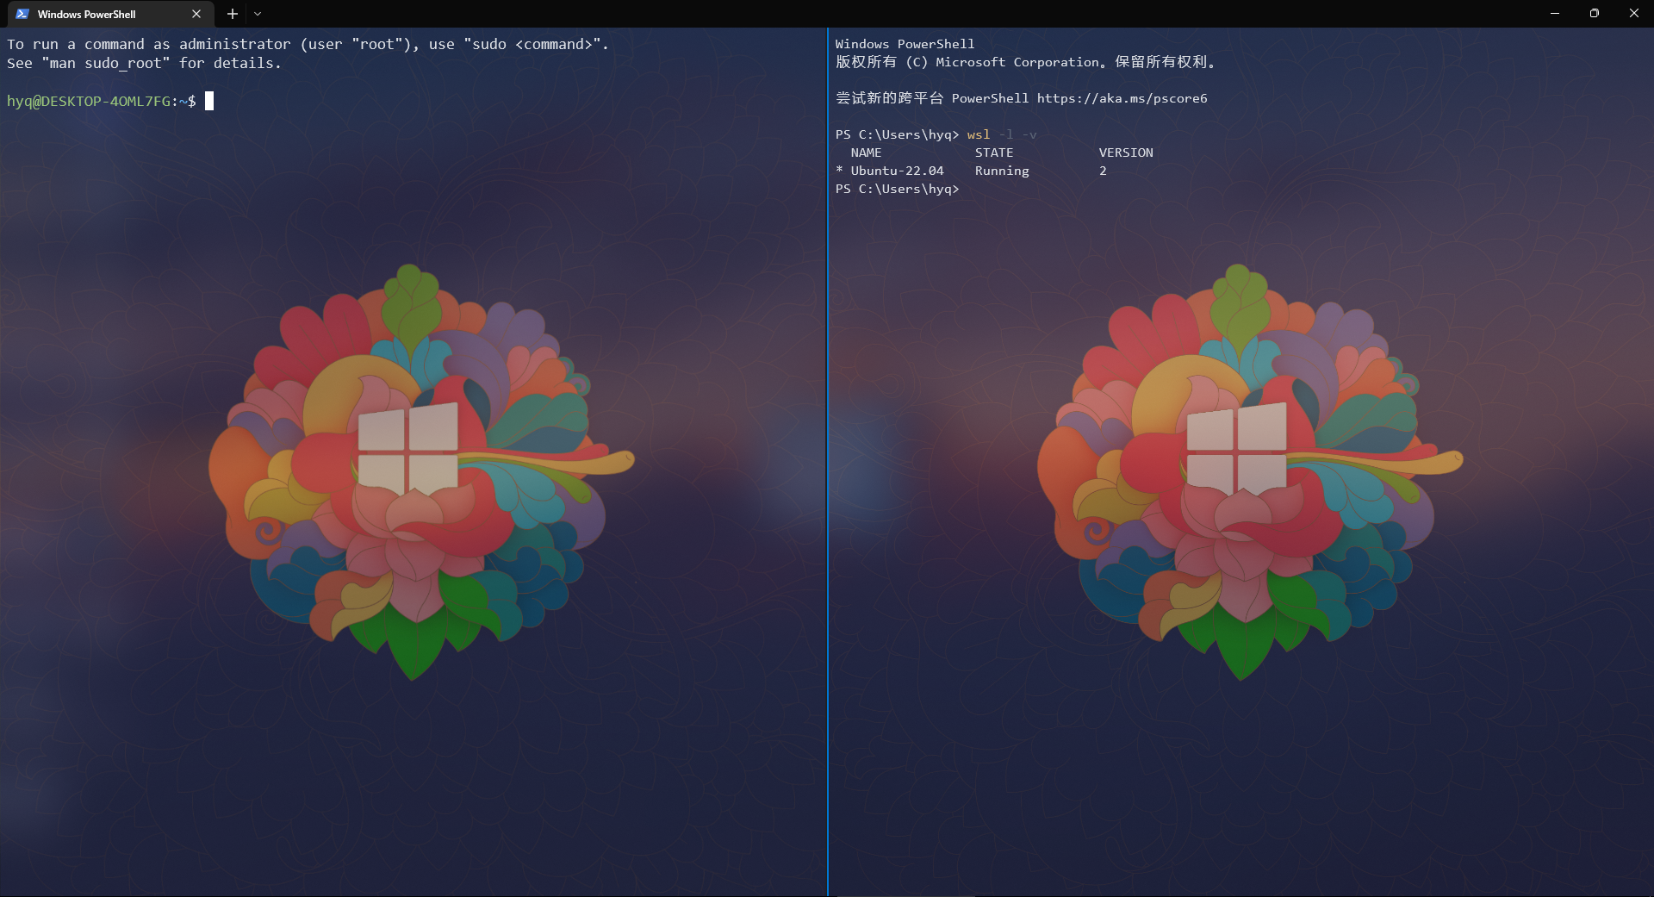Click the 'To run a command as administrator' line
This screenshot has height=897, width=1654.
click(308, 44)
